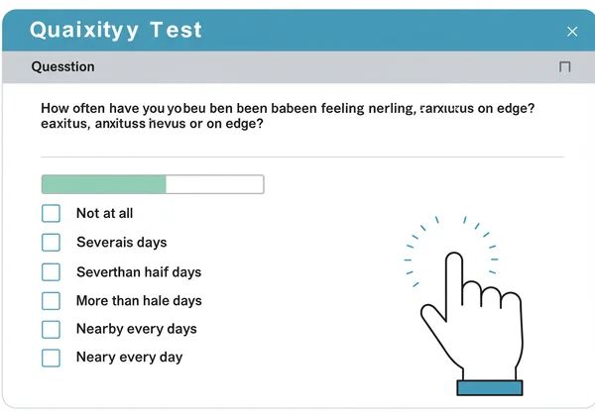
Task: Click the green filled part of progress bar
Action: click(x=103, y=184)
